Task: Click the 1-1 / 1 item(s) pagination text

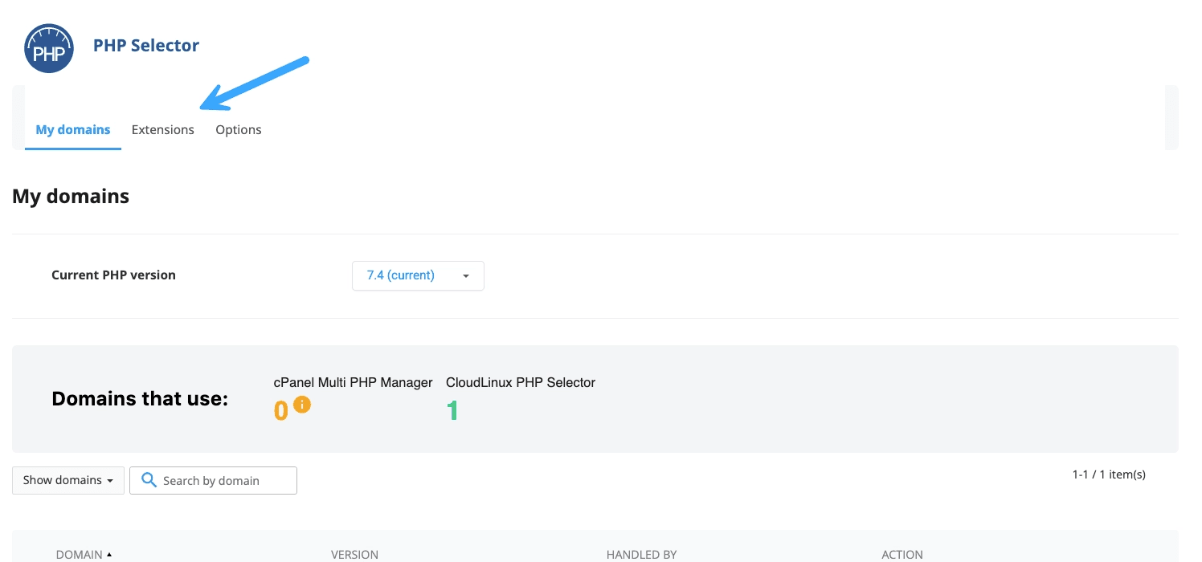Action: 1109,474
